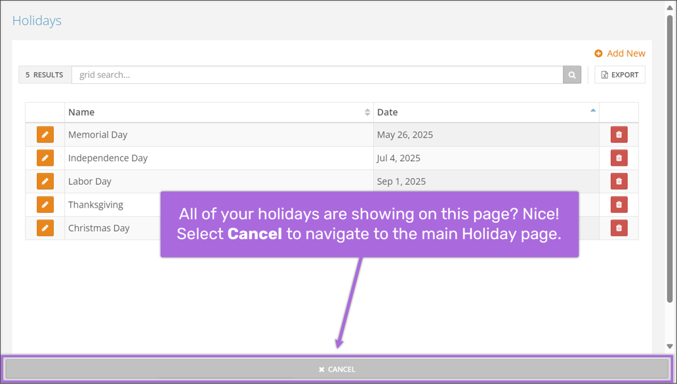
Task: Sort the Name column
Action: click(367, 112)
